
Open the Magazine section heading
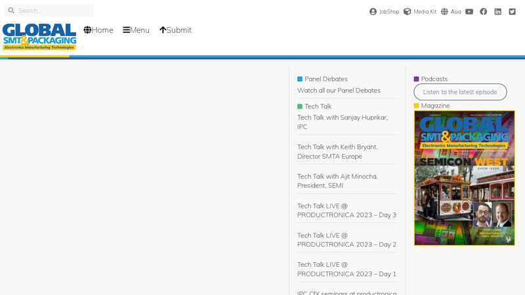pos(435,106)
